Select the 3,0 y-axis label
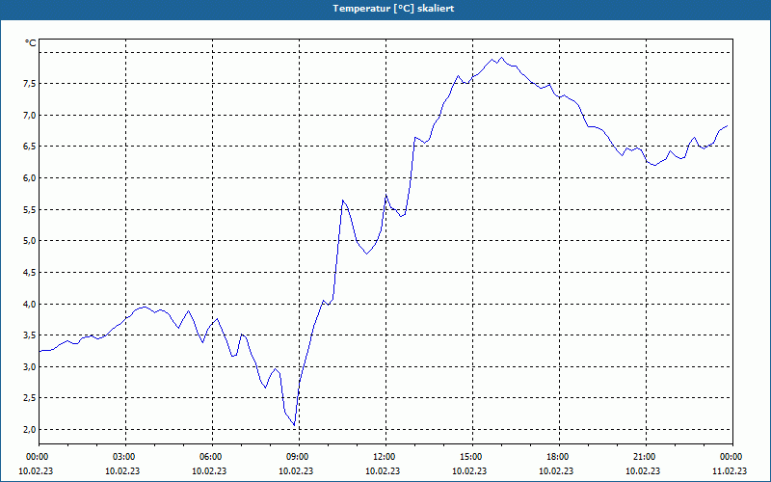 (x=30, y=367)
